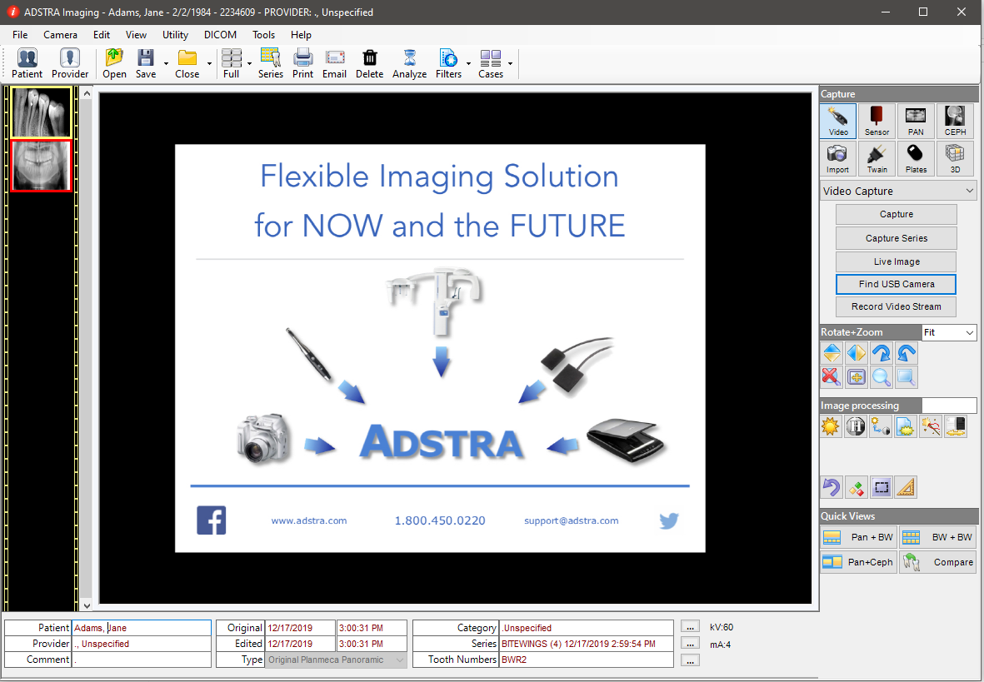Open the Camera menu
984x682 pixels.
60,35
